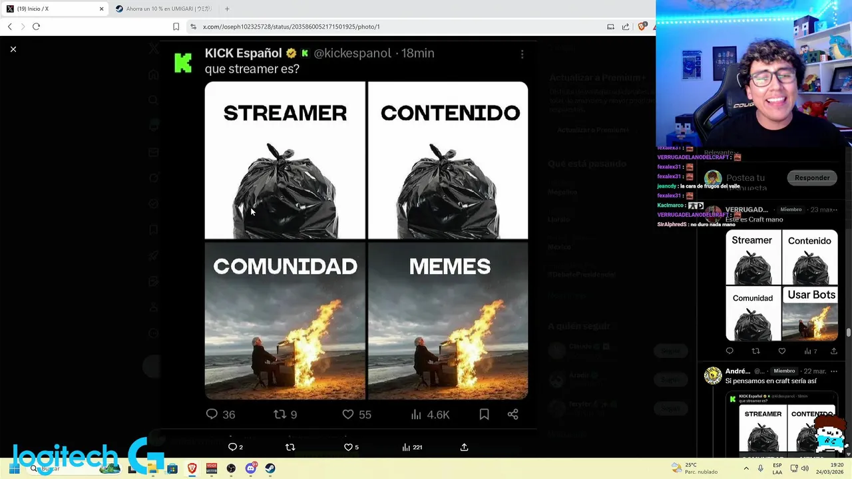View analytics showing 4.6K views

[x=430, y=414]
